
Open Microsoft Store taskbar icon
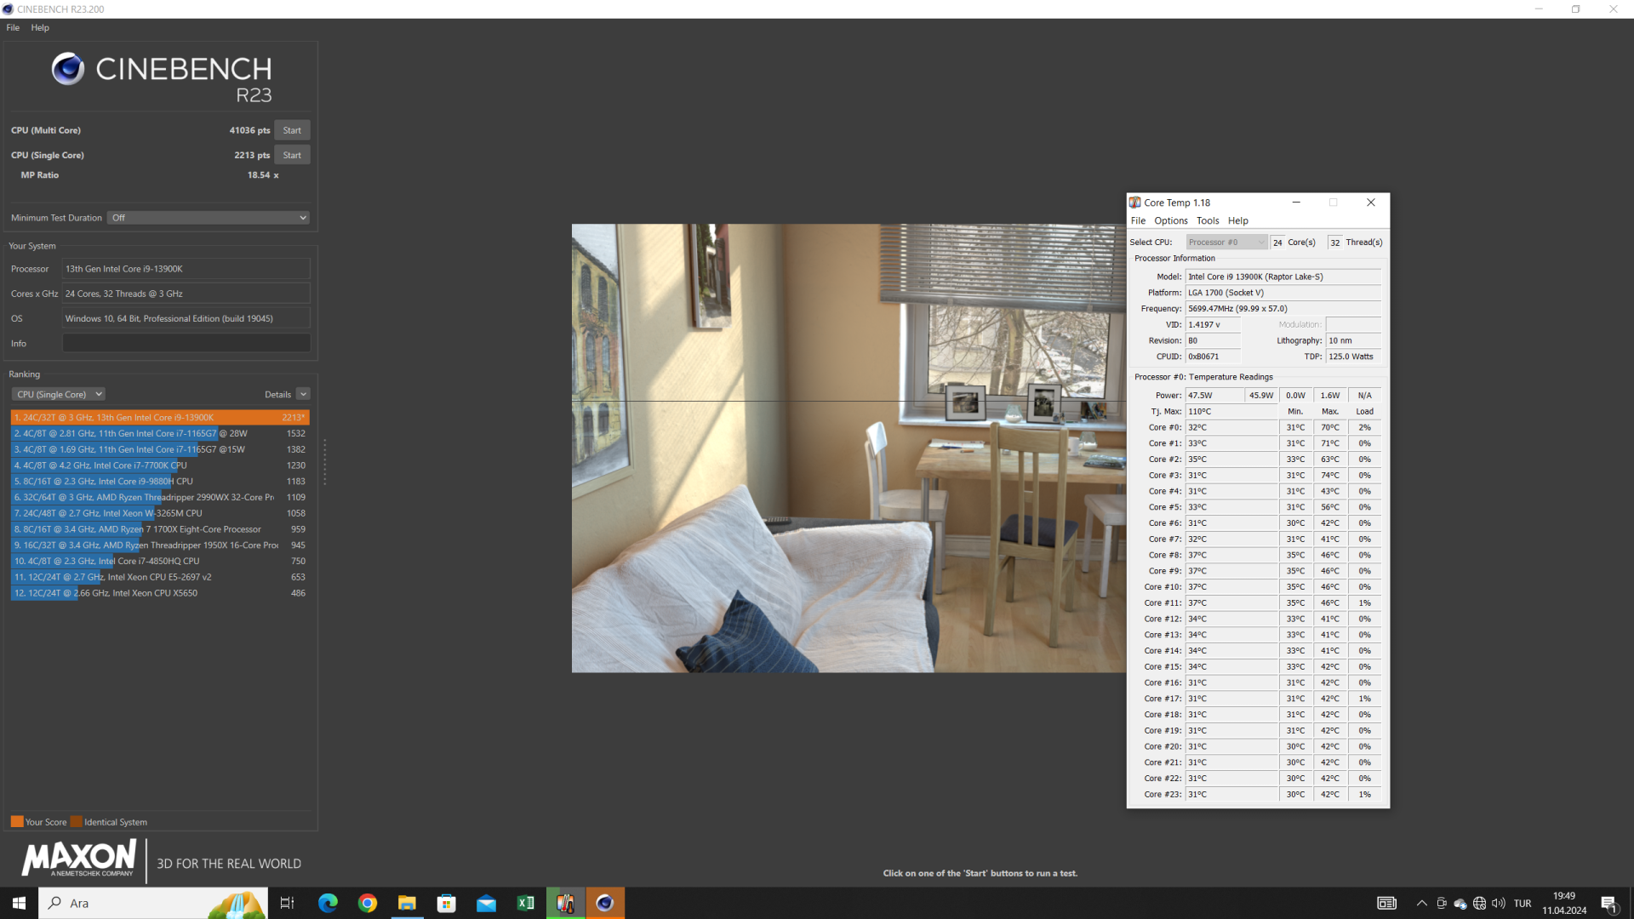tap(447, 903)
